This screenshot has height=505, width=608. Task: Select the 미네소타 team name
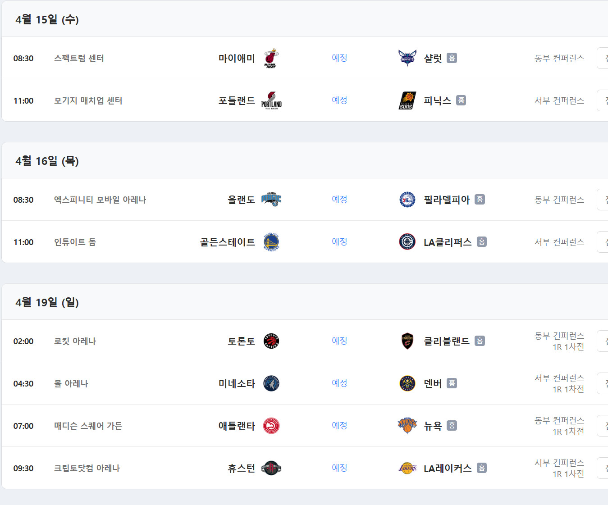coord(237,383)
